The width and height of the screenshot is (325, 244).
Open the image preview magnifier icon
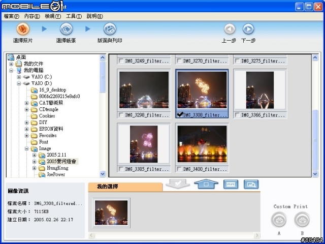click(251, 184)
